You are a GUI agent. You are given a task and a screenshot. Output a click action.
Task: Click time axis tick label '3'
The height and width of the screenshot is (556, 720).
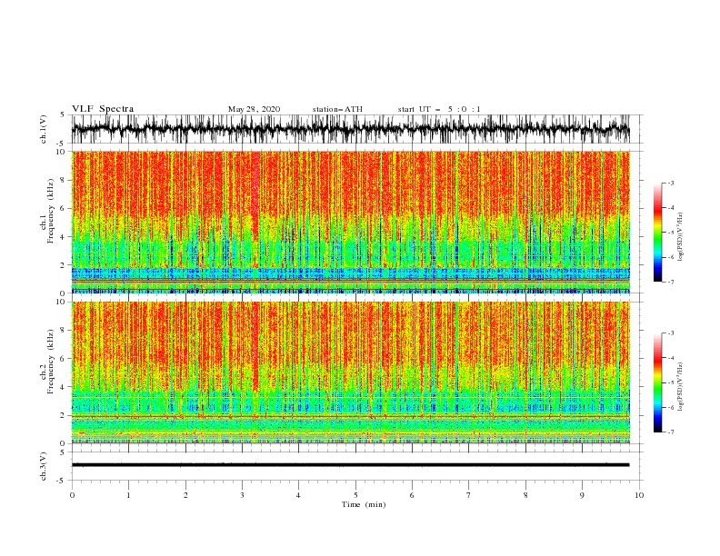[243, 495]
